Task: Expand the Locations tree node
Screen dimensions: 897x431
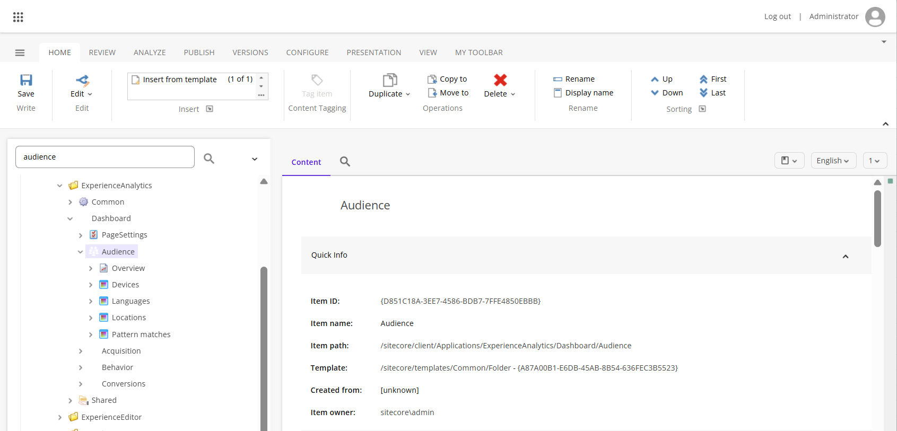Action: [x=90, y=318]
